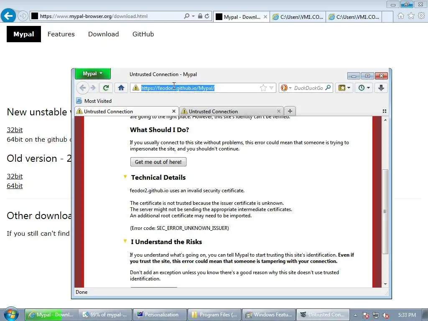Image resolution: width=428 pixels, height=321 pixels.
Task: Open the Program Files taskbar item
Action: coord(214,315)
